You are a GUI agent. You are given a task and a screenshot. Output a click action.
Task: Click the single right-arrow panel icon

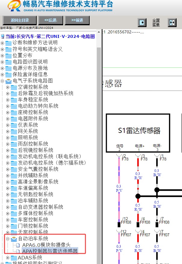(x=142, y=22)
